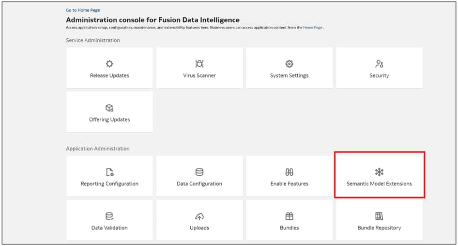This screenshot has height=246, width=458.
Task: Click the Virus Scanner bug icon
Action: [x=199, y=64]
